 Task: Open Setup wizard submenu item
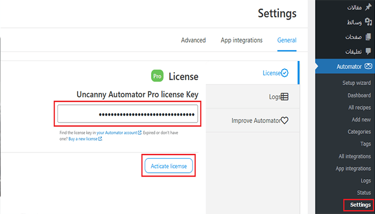coord(356,83)
